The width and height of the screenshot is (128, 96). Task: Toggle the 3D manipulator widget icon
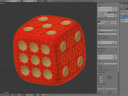pyautogui.click(x=19, y=95)
